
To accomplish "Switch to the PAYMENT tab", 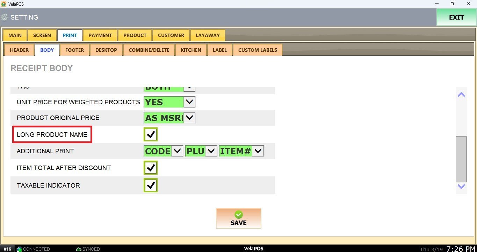I will (100, 35).
